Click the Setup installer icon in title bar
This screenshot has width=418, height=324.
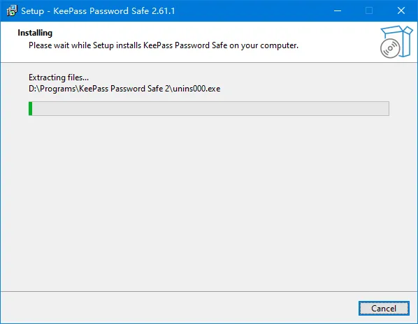click(x=12, y=10)
